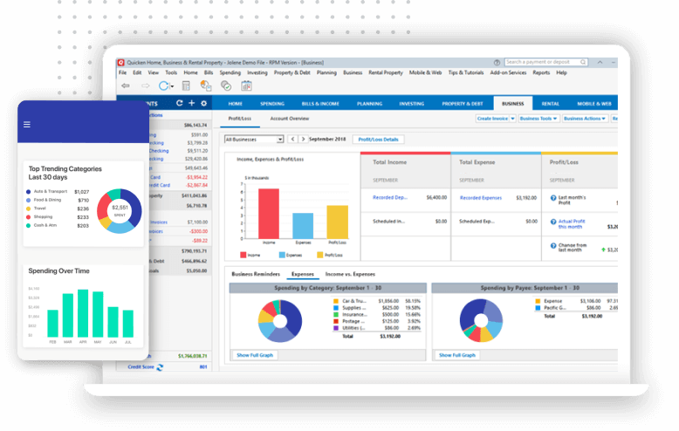Viewport: 679px width, 431px height.
Task: Click the Create Invoice button
Action: click(492, 118)
